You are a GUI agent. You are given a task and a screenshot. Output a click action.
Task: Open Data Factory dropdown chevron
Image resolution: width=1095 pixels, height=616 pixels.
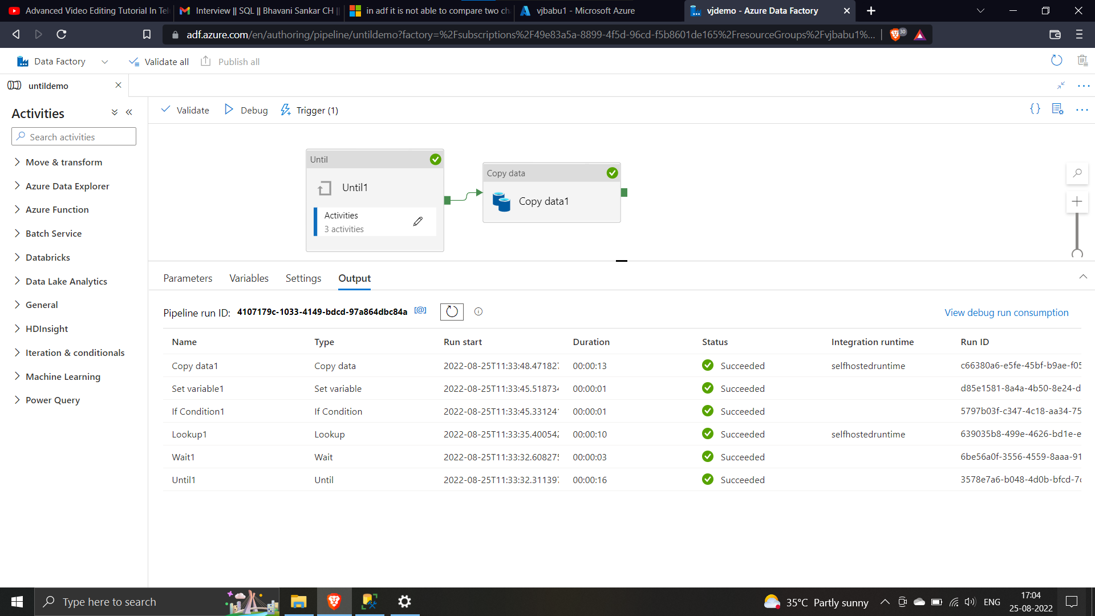point(104,62)
